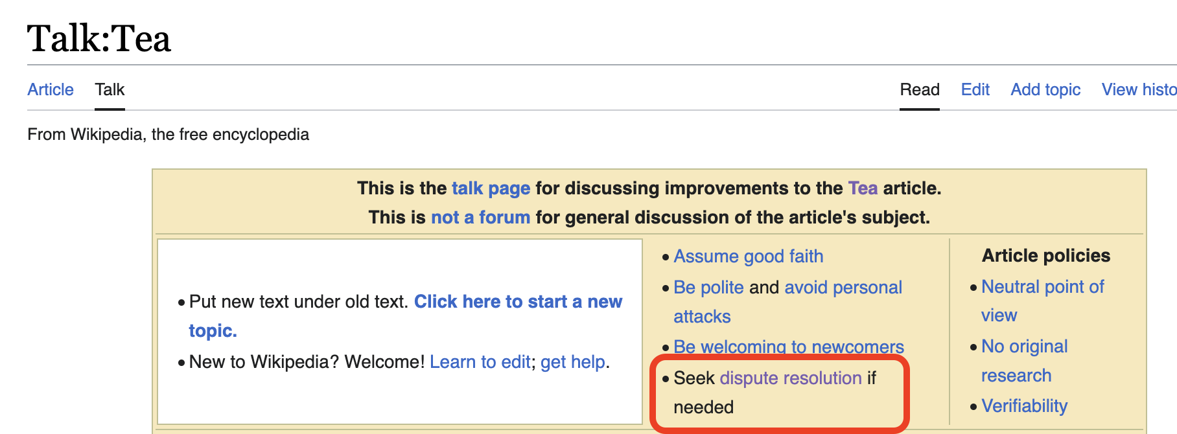Open the Neutral point of view policy
The width and height of the screenshot is (1177, 434).
point(1042,286)
